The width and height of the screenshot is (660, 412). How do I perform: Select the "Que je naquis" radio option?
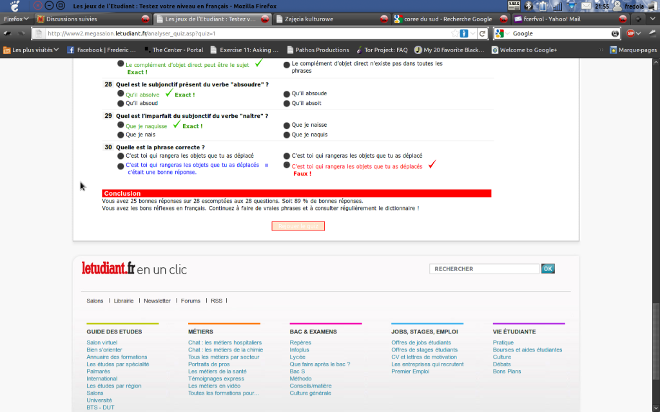click(286, 135)
